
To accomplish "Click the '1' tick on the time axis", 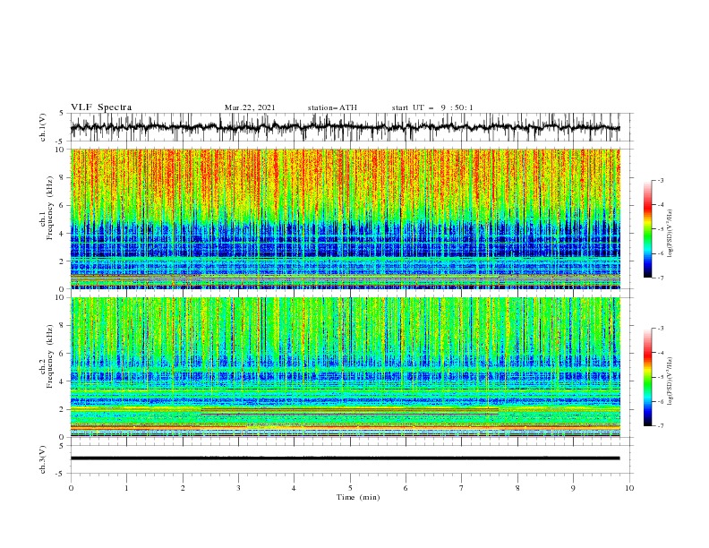I will [x=126, y=488].
